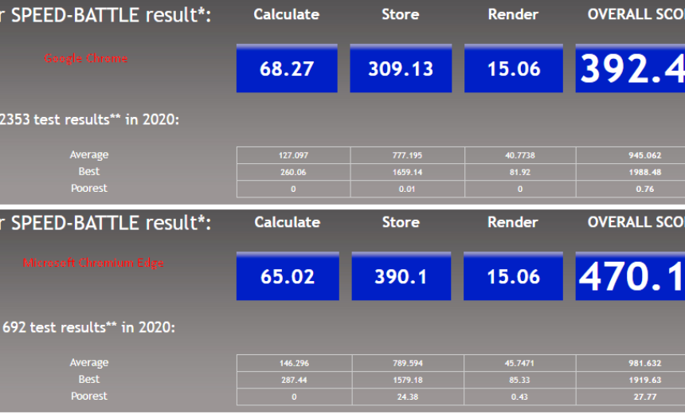Click the Google Chrome Calculate score 68.27
Viewport: 685px width, 414px height.
(x=287, y=69)
